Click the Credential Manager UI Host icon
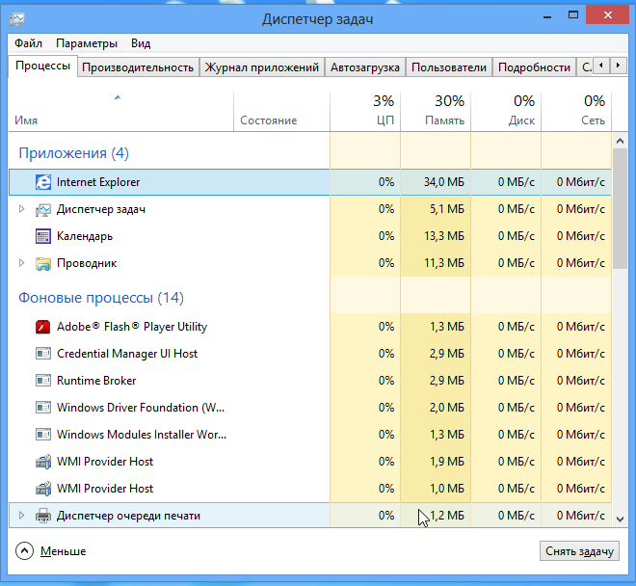636x586 pixels. click(x=43, y=354)
